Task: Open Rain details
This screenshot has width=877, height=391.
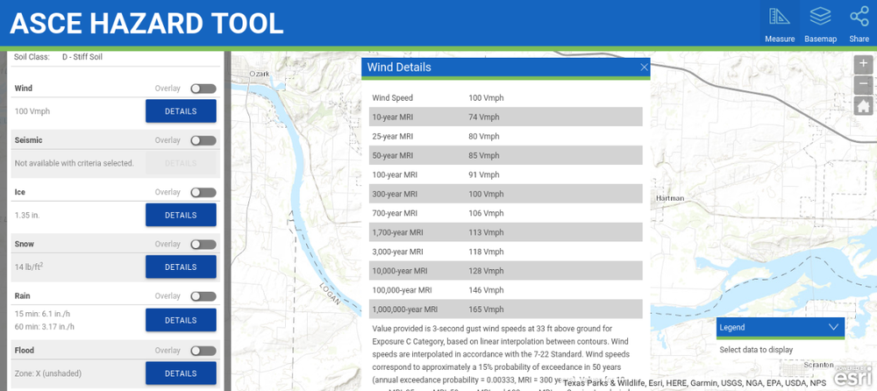Action: (181, 320)
